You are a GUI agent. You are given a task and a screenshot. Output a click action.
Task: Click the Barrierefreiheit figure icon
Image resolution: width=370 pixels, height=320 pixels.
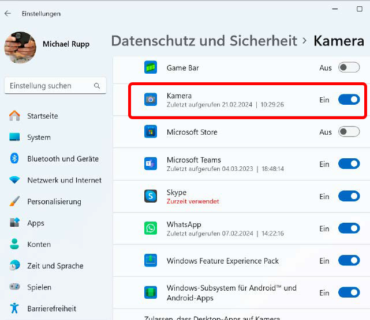pos(14,308)
